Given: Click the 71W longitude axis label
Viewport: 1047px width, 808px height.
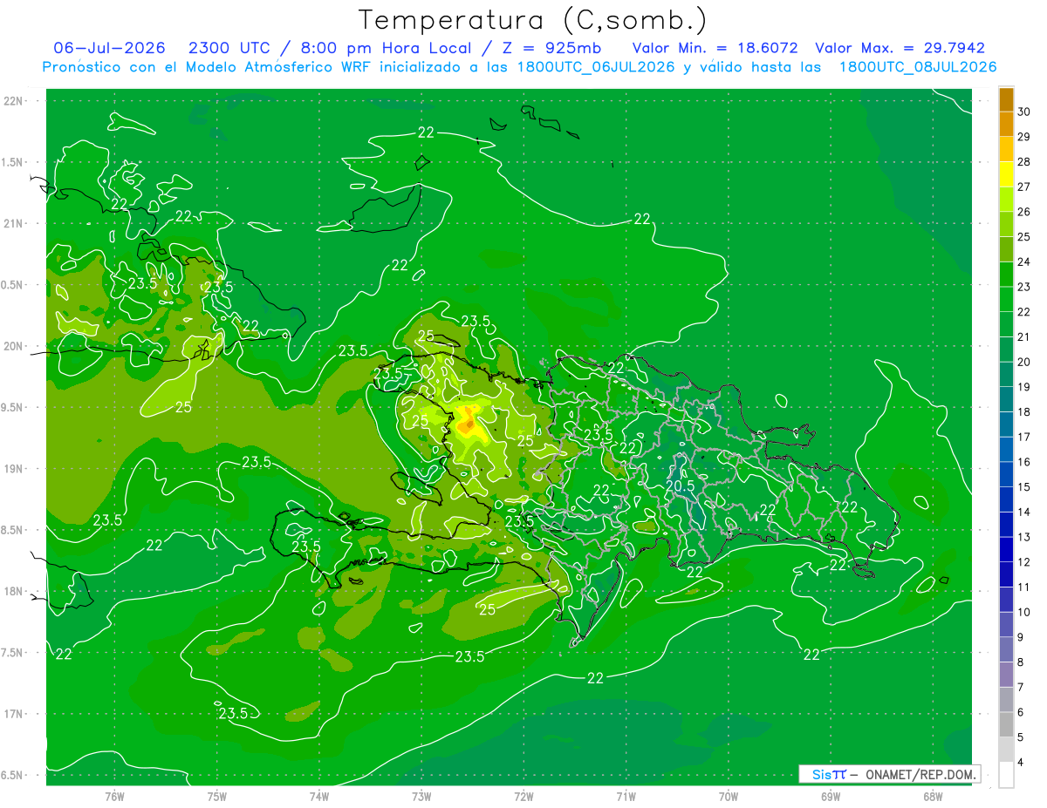Looking at the screenshot, I should [626, 797].
